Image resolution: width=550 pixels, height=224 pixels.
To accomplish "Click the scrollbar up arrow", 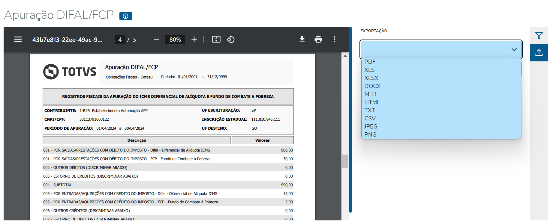I will (x=345, y=56).
